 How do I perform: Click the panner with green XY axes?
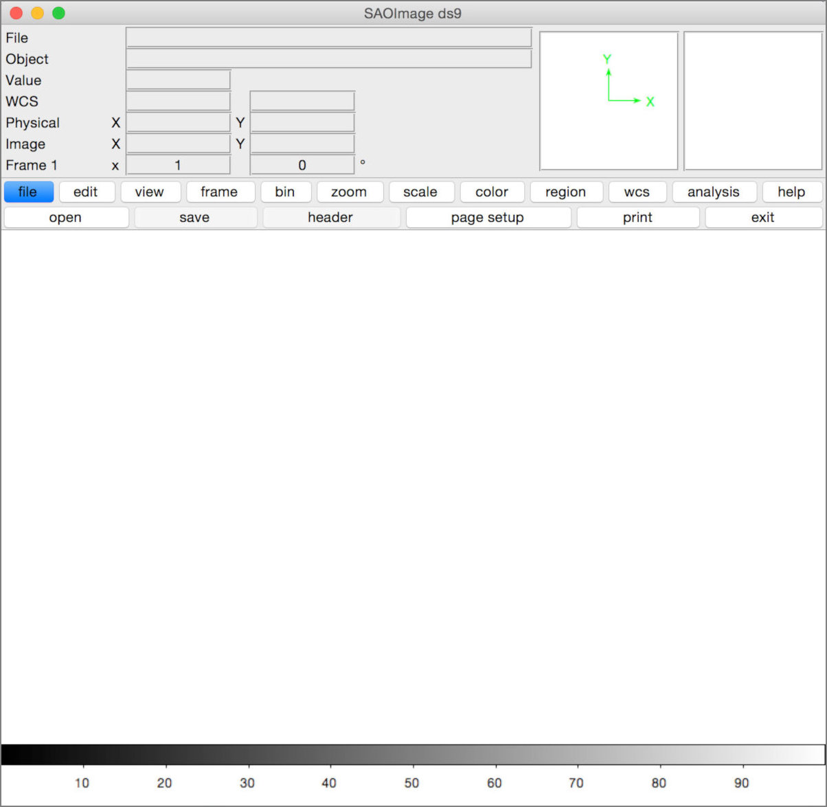tap(609, 99)
